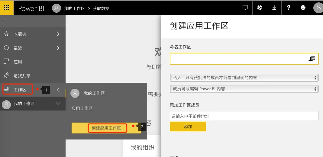323x157 pixels.
Task: Collapse the 工作区 flyout chevron
Action: tap(58, 89)
